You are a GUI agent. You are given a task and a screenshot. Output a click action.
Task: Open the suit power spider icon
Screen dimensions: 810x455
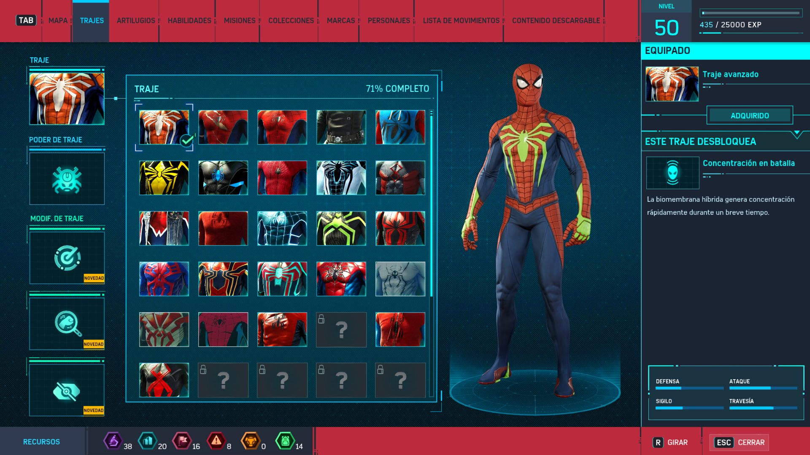pyautogui.click(x=67, y=179)
